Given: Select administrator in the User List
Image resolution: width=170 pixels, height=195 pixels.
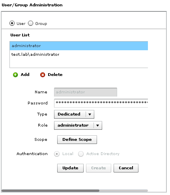Looking at the screenshot, I should pos(79,46).
